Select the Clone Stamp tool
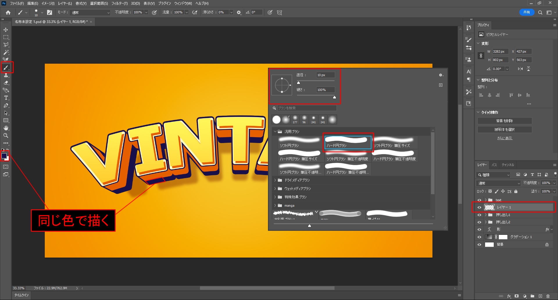The height and width of the screenshot is (300, 558). click(x=6, y=75)
